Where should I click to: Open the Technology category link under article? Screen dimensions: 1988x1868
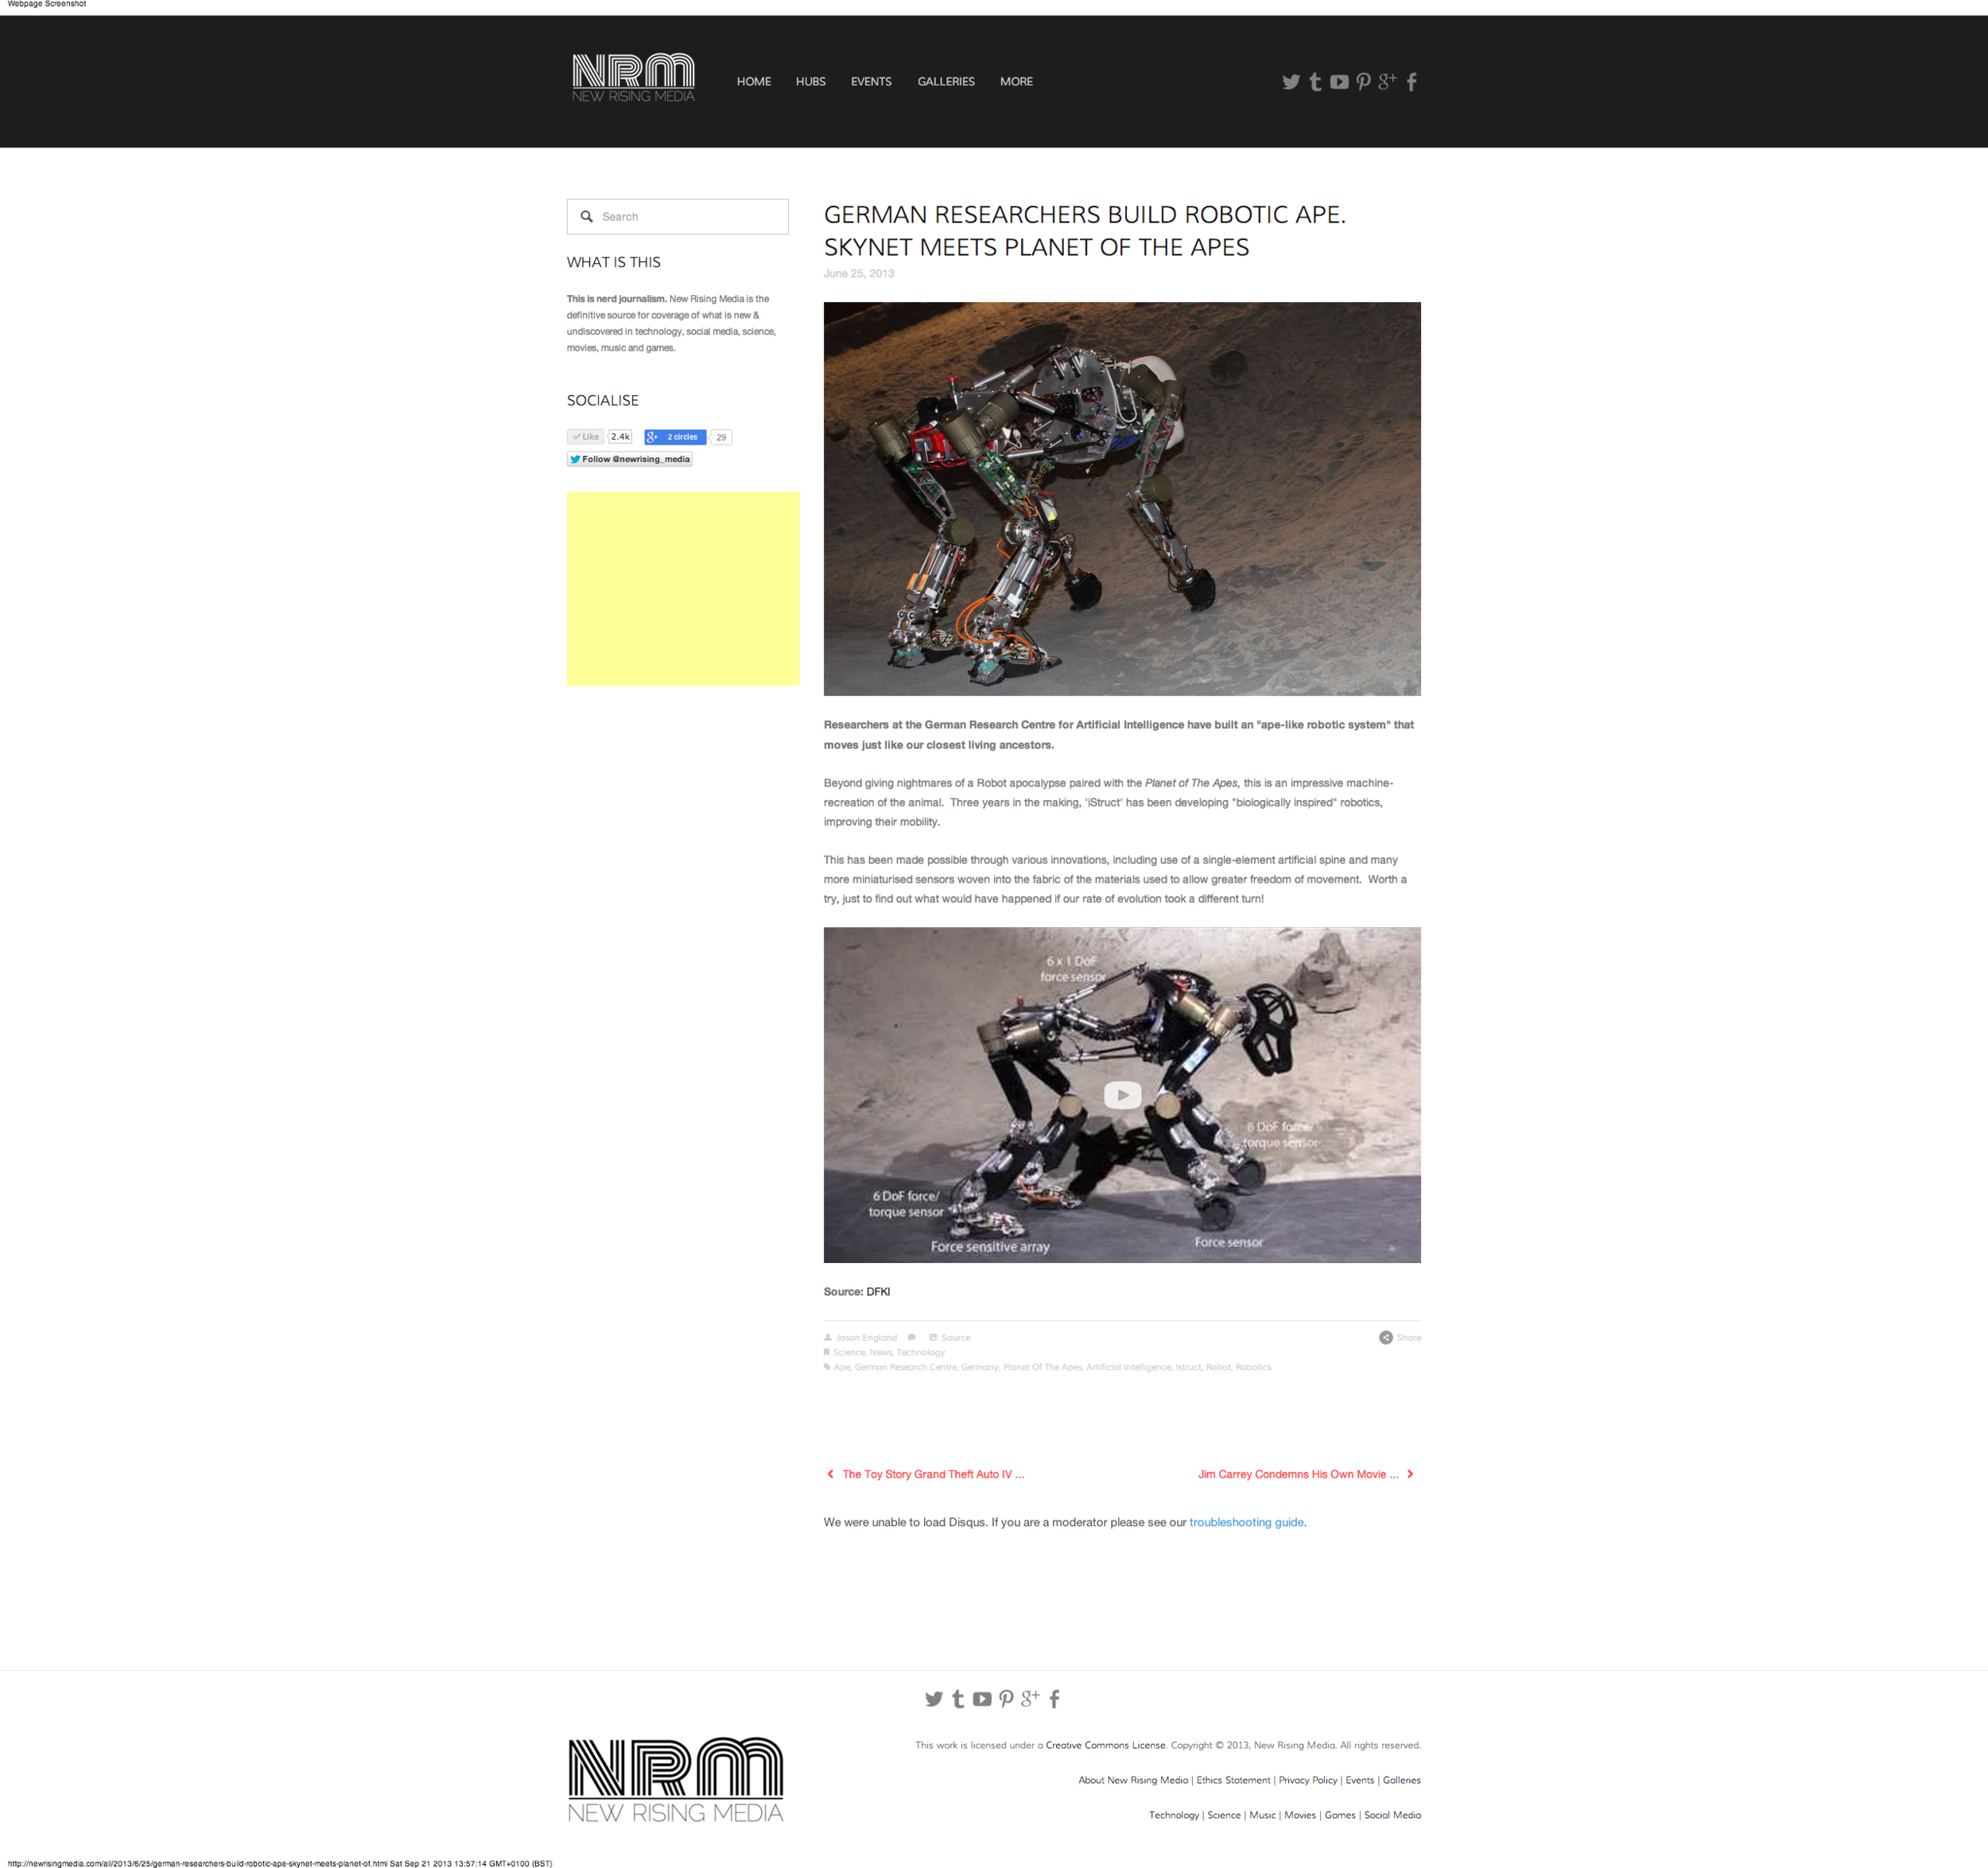pyautogui.click(x=921, y=1352)
